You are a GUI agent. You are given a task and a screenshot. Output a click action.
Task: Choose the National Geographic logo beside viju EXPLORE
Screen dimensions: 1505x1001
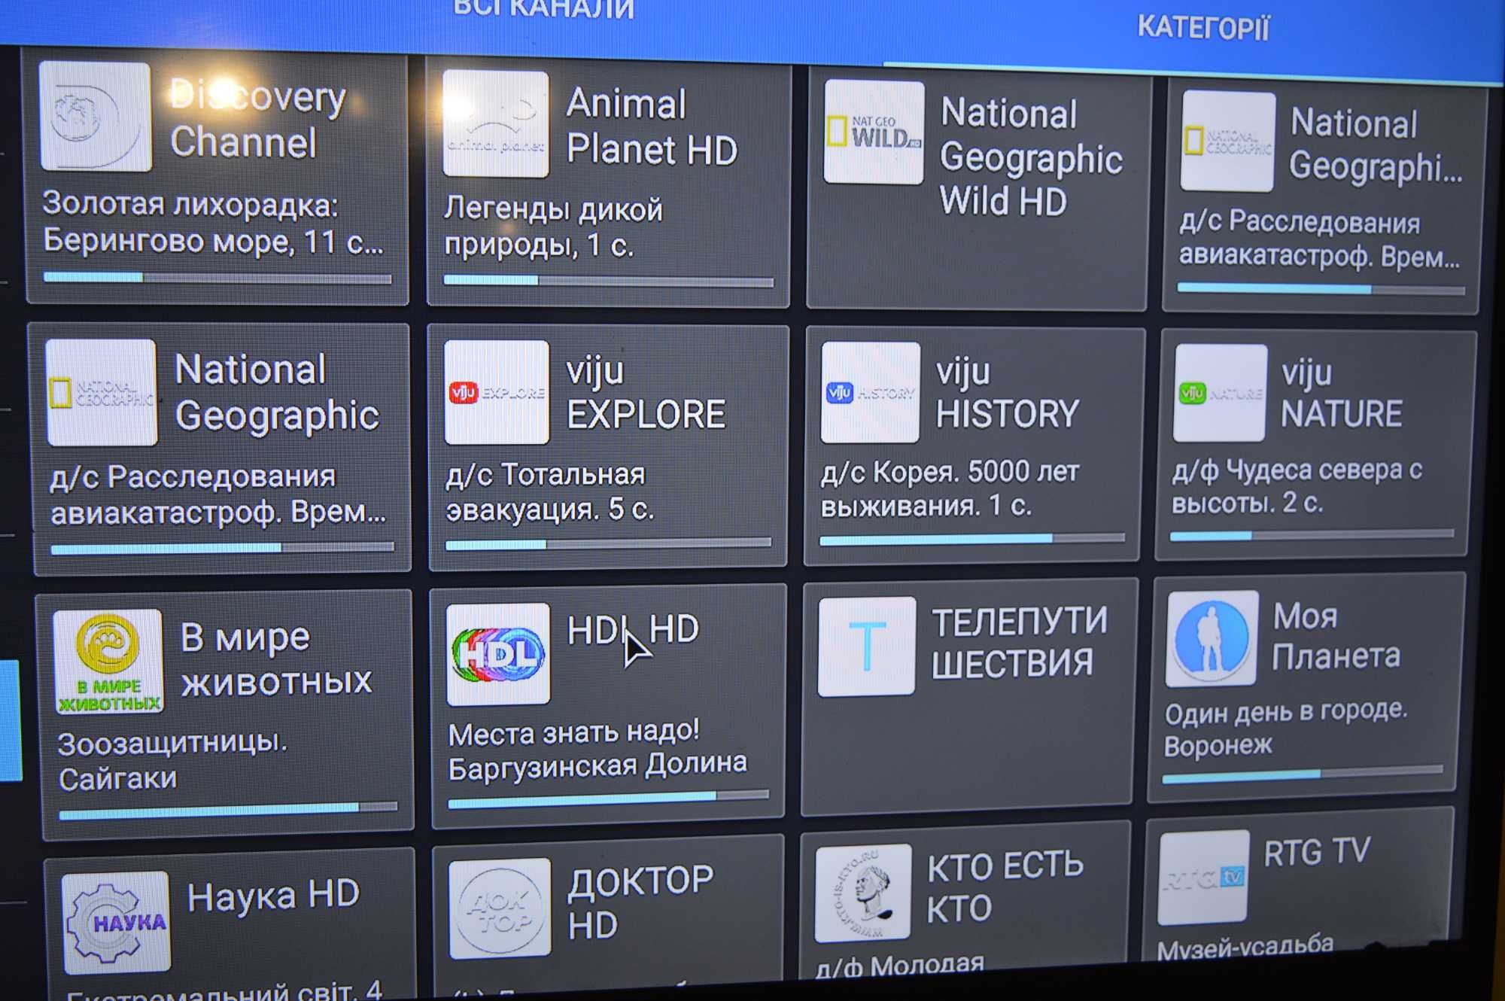click(102, 392)
